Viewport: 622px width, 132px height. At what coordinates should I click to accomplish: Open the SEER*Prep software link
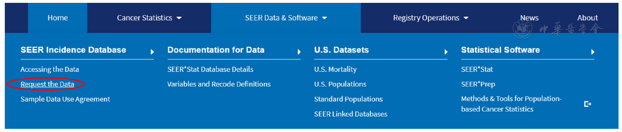[478, 84]
